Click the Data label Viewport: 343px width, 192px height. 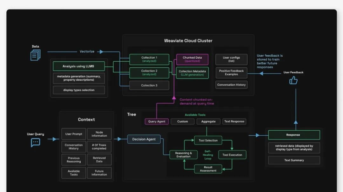point(36,46)
